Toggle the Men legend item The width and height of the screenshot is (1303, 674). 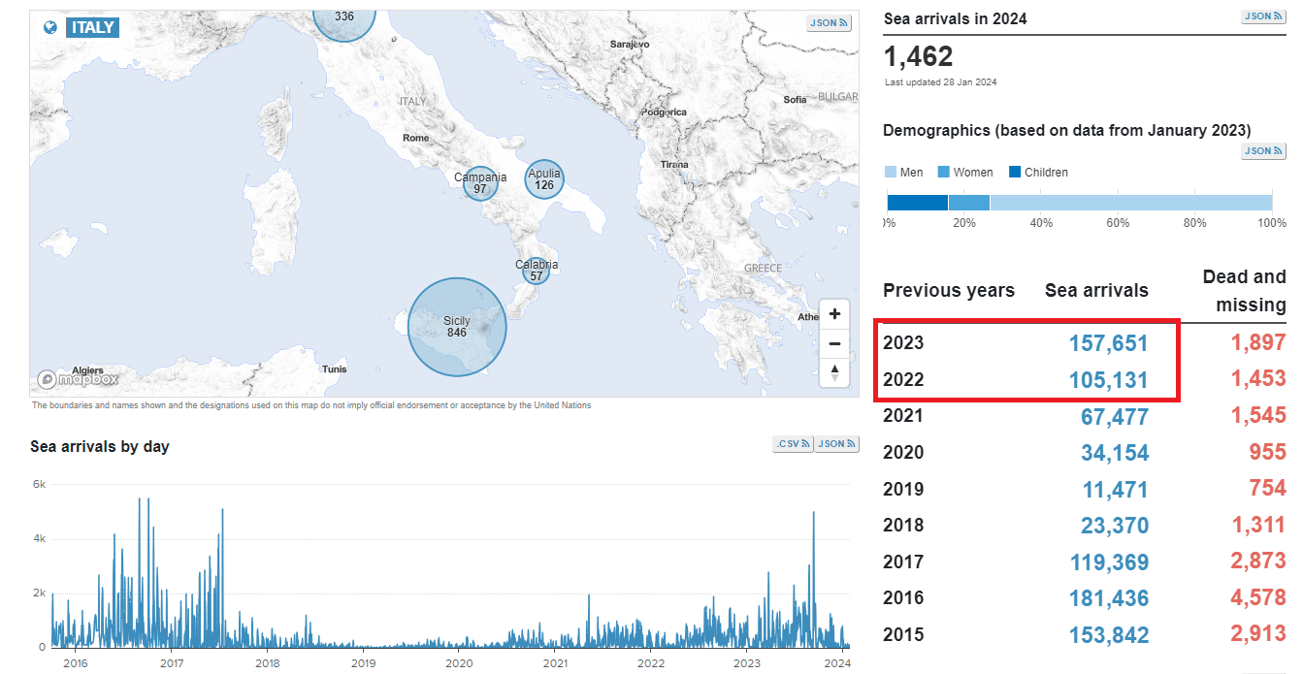point(903,173)
